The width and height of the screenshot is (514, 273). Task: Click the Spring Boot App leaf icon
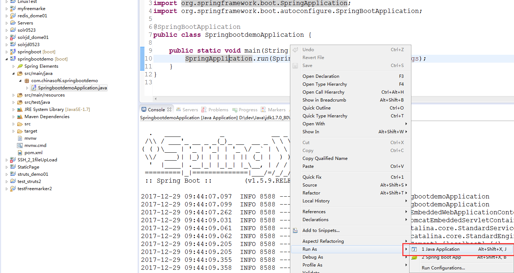tap(415, 257)
